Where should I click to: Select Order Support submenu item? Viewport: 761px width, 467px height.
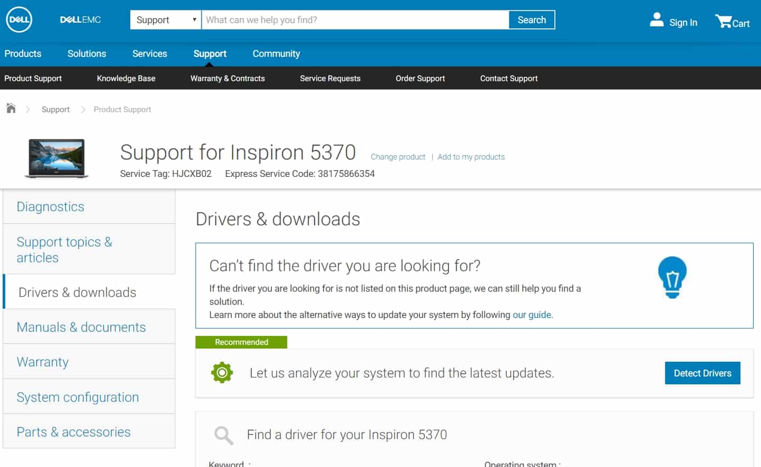[421, 78]
